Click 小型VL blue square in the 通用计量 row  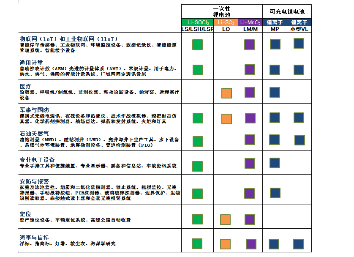[299, 70]
